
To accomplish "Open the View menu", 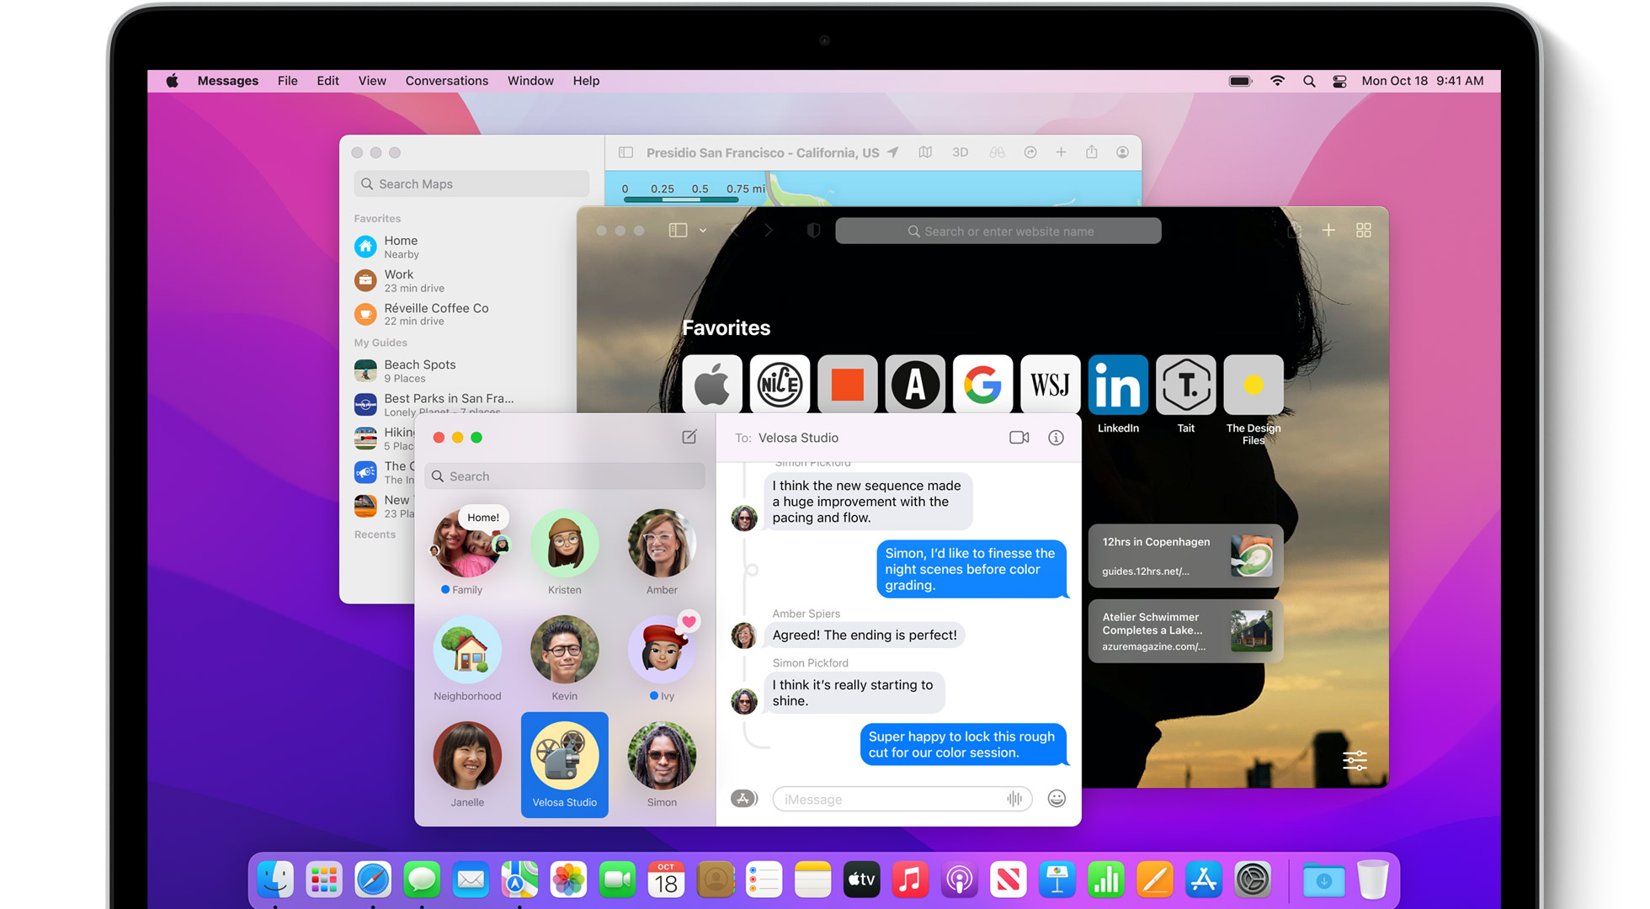I will pyautogui.click(x=371, y=81).
